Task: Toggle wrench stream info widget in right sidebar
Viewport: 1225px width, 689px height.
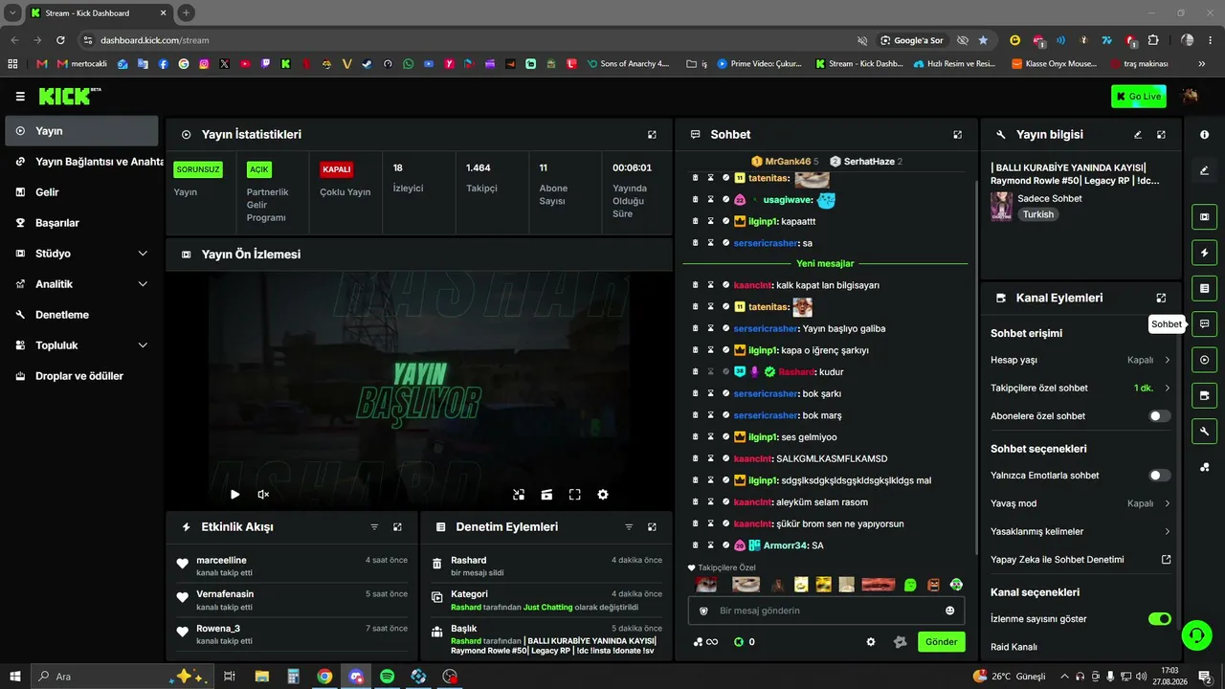Action: pos(1204,432)
